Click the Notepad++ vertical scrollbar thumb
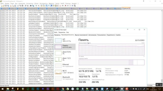This screenshot has height=91, width=163. point(162,81)
